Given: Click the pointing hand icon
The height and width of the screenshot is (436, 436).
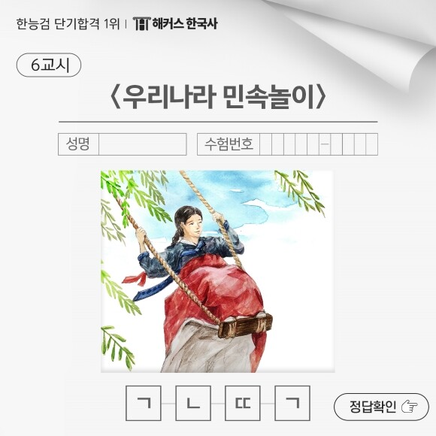Looking at the screenshot, I should pos(410,407).
